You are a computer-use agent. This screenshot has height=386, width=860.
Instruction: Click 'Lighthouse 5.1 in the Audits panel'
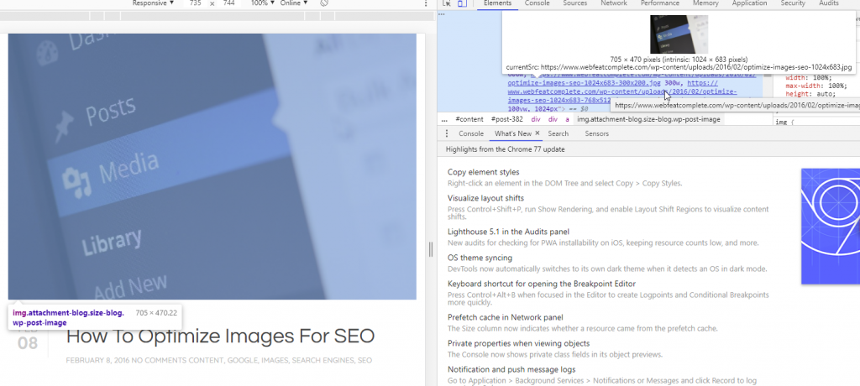(x=508, y=232)
